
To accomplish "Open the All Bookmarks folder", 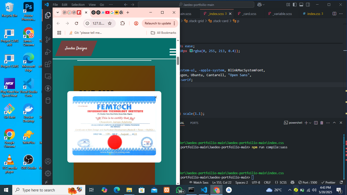I will pos(164,33).
